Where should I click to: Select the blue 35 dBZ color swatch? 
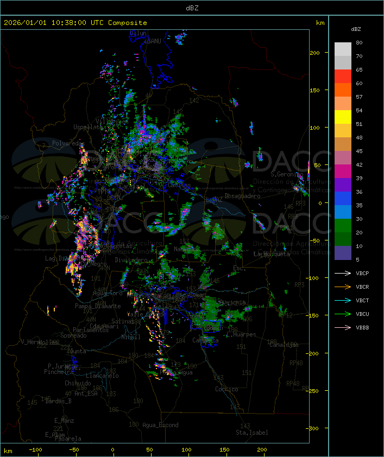pos(343,199)
